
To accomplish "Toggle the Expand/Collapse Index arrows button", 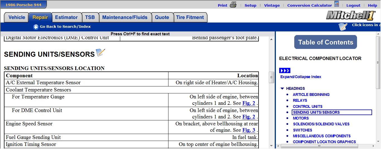I will [x=284, y=71].
